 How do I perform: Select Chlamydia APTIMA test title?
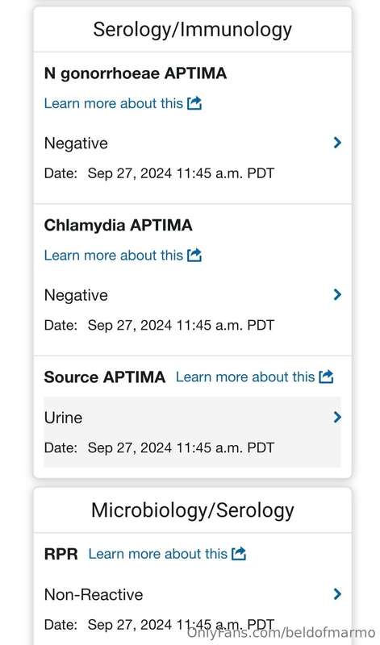(118, 226)
